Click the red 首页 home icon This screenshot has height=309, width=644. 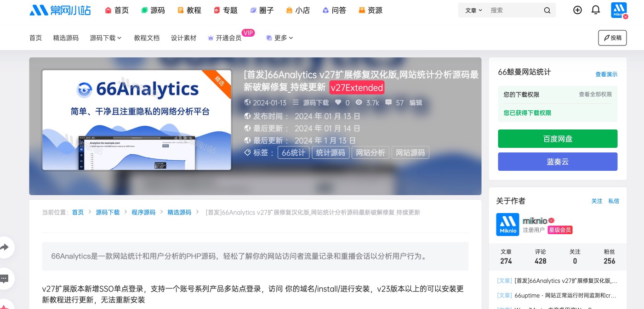(x=108, y=10)
